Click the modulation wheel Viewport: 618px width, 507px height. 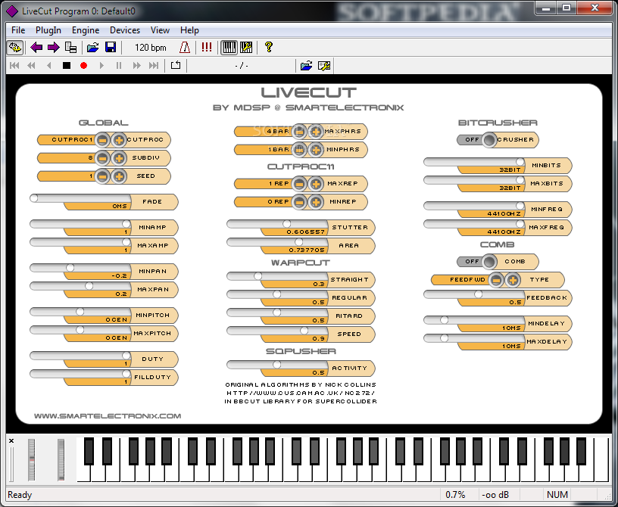(61, 460)
